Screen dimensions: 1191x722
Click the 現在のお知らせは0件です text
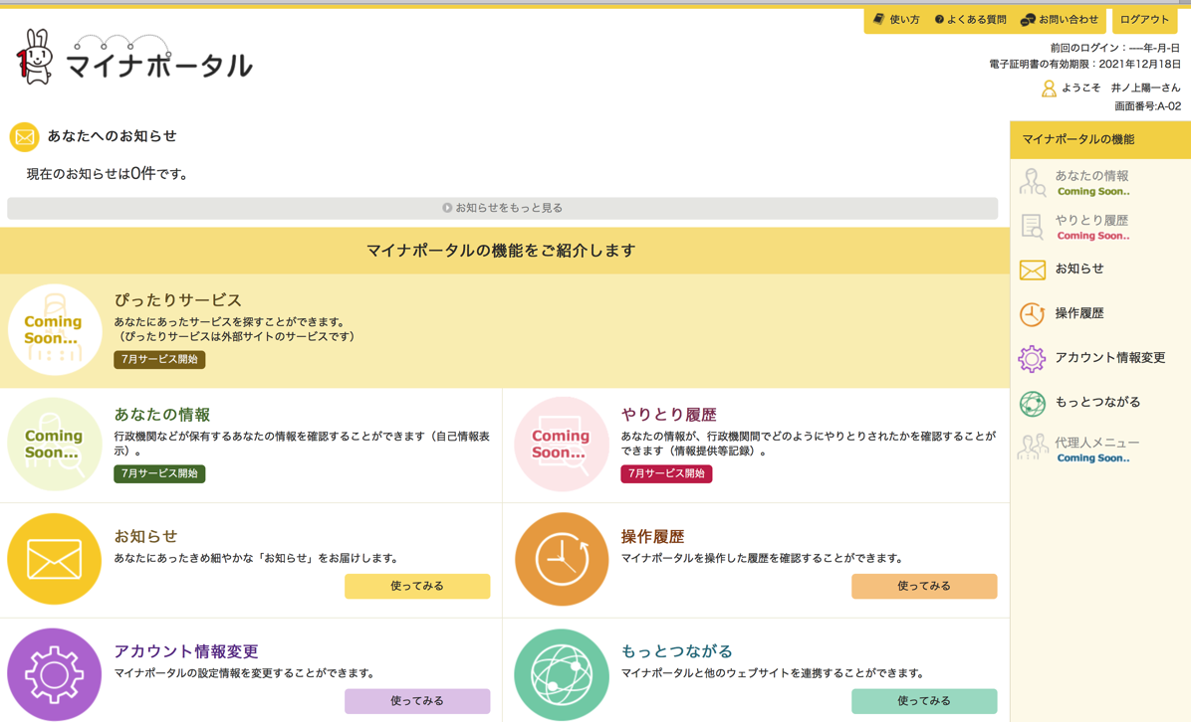click(x=108, y=174)
